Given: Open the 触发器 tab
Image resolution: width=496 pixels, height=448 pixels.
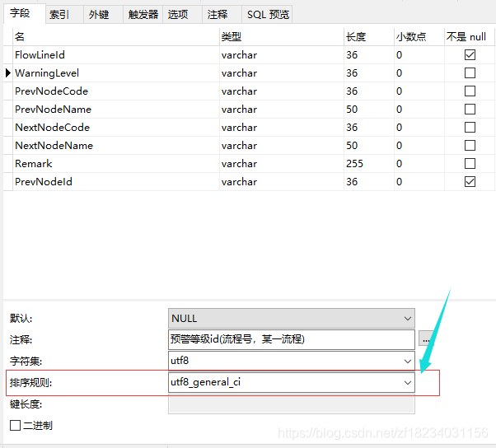Looking at the screenshot, I should coord(143,15).
